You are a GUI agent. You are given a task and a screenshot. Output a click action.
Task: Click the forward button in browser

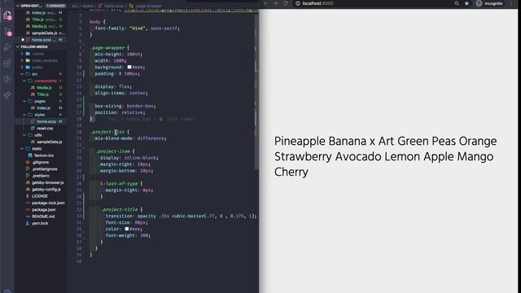click(x=275, y=3)
